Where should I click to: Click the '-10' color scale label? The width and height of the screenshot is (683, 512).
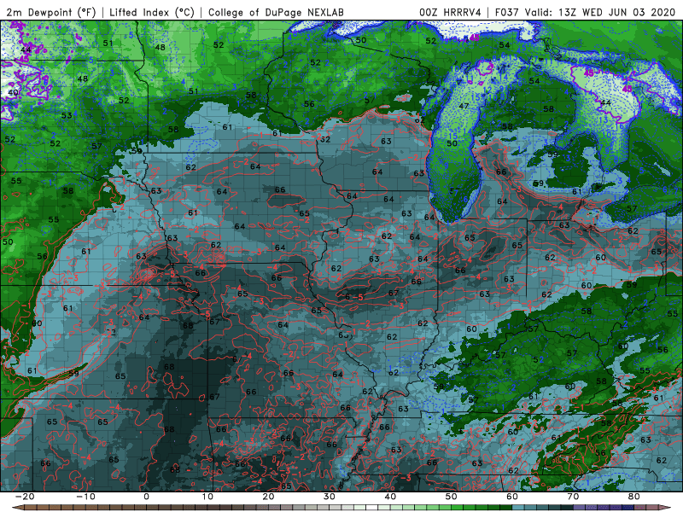pyautogui.click(x=85, y=497)
